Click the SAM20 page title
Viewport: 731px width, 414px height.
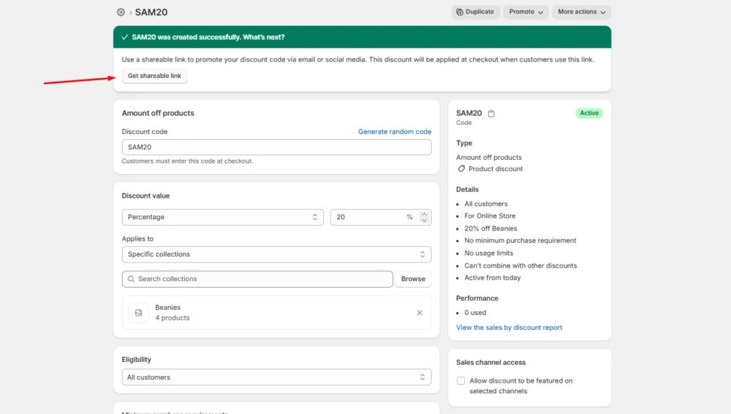tap(151, 12)
